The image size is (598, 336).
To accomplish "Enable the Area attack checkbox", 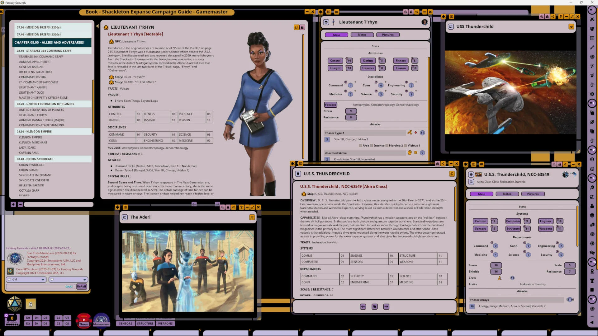I will pyautogui.click(x=360, y=146).
